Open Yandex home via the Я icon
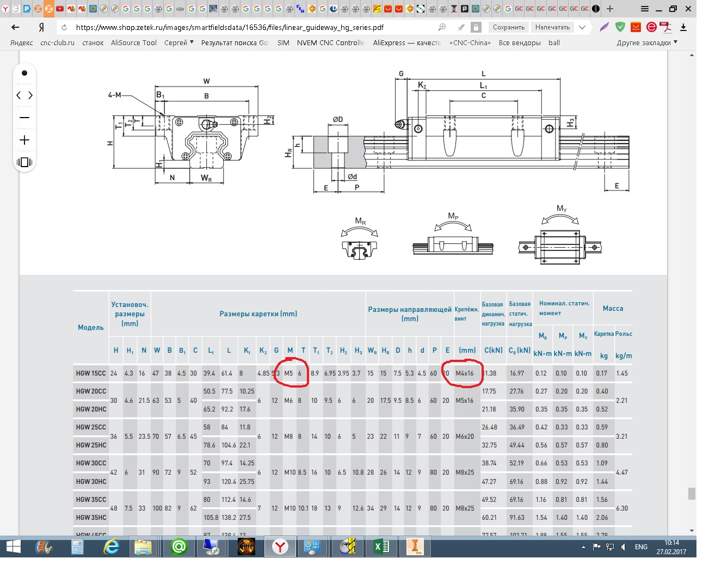703x577 pixels. click(41, 27)
